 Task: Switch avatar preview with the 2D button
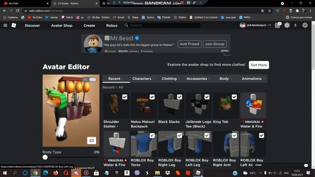click(92, 141)
